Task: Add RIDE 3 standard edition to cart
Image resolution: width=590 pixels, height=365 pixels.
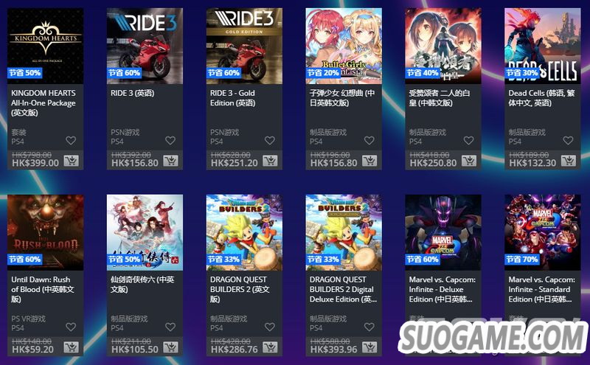Action: click(170, 161)
